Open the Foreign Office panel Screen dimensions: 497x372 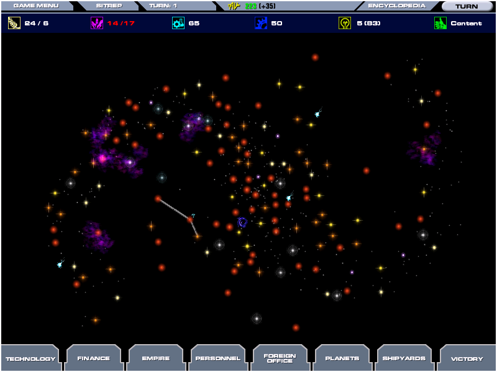[280, 358]
